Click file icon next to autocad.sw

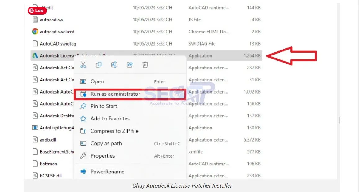click(35, 20)
